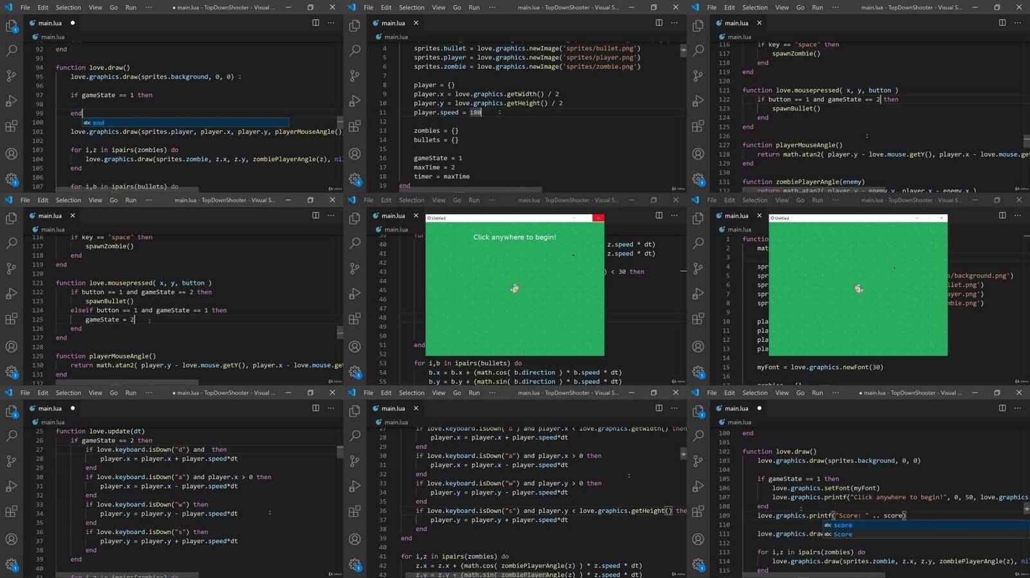
Task: Close the game window with the red X
Action: (598, 218)
